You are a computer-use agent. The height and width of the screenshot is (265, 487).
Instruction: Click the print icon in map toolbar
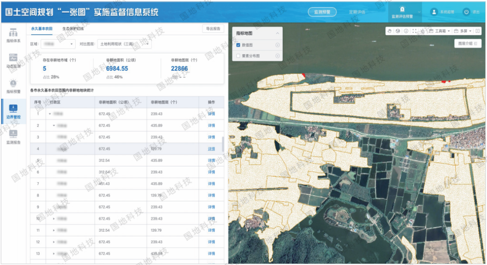(x=423, y=31)
